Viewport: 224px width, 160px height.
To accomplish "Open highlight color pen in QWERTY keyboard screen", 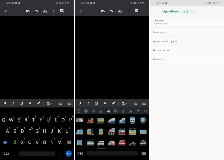I will coord(38,103).
